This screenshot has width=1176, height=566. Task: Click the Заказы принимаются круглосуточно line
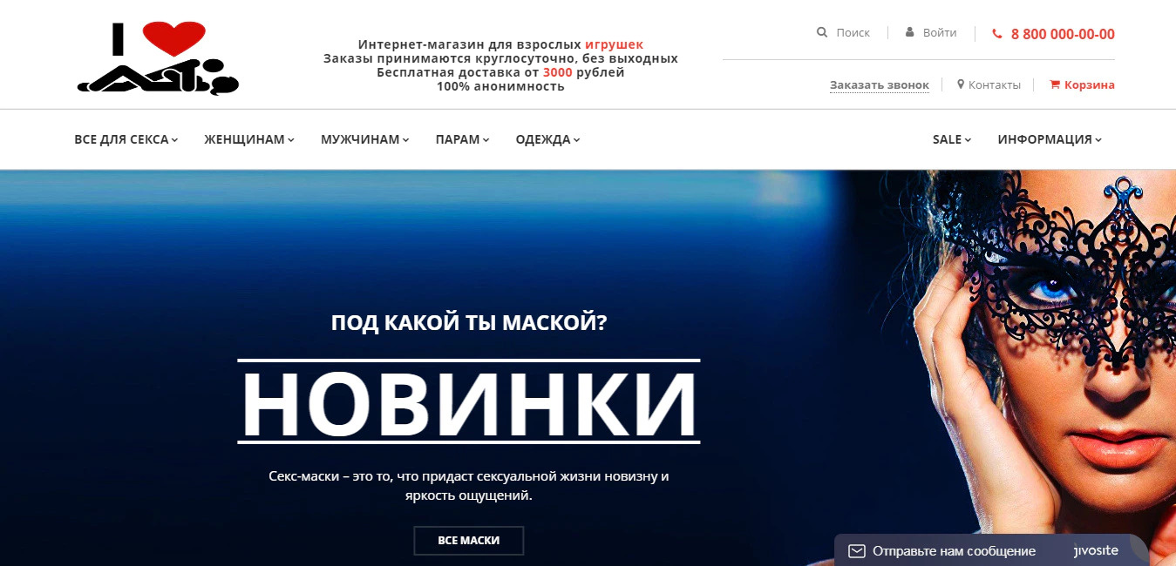(x=500, y=58)
